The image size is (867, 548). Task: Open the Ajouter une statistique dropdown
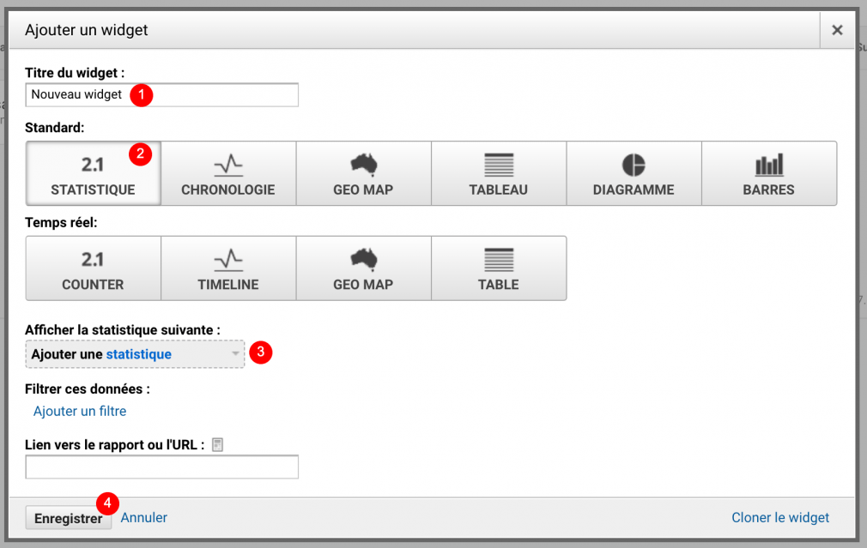tap(135, 354)
